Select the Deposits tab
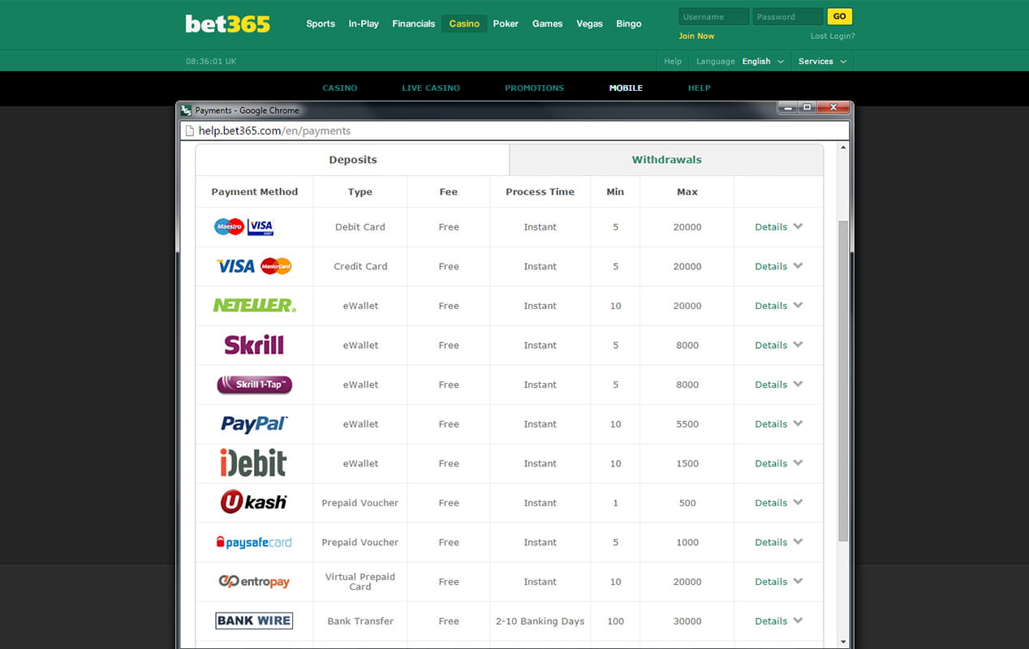The image size is (1029, 649). (x=353, y=160)
